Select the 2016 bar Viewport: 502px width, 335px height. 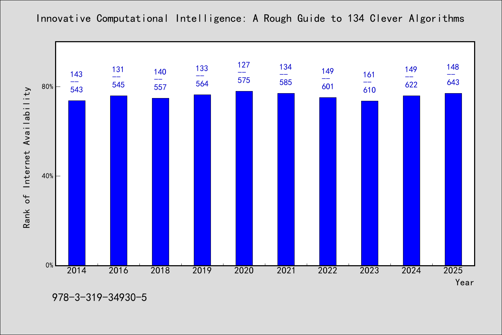pyautogui.click(x=119, y=180)
